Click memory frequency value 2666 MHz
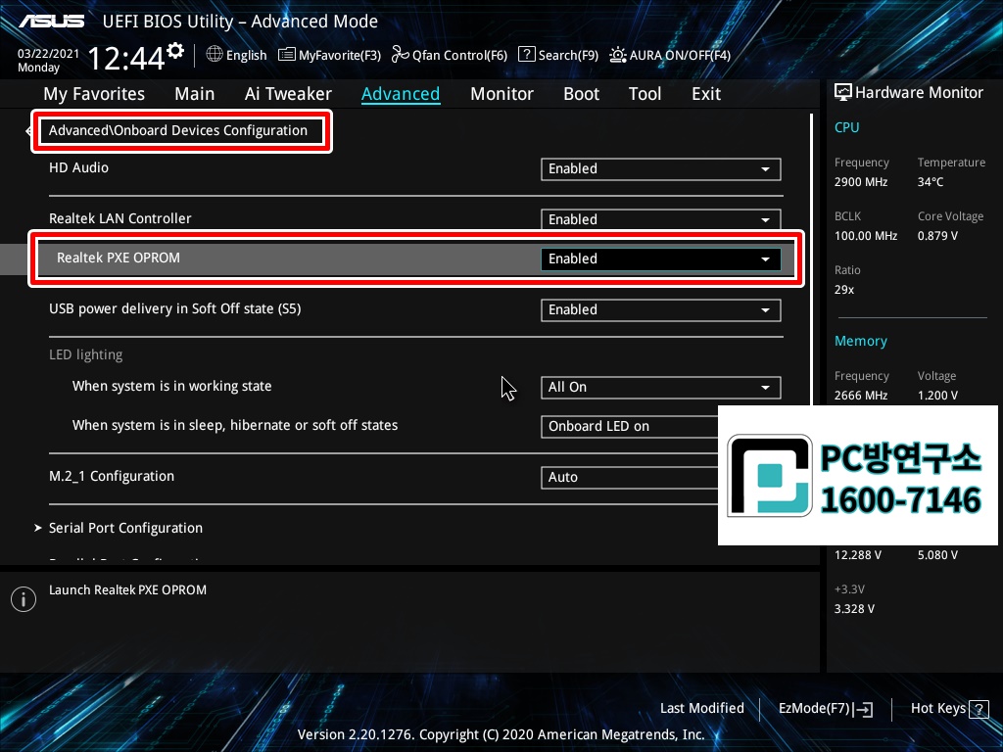This screenshot has width=1003, height=752. (860, 396)
